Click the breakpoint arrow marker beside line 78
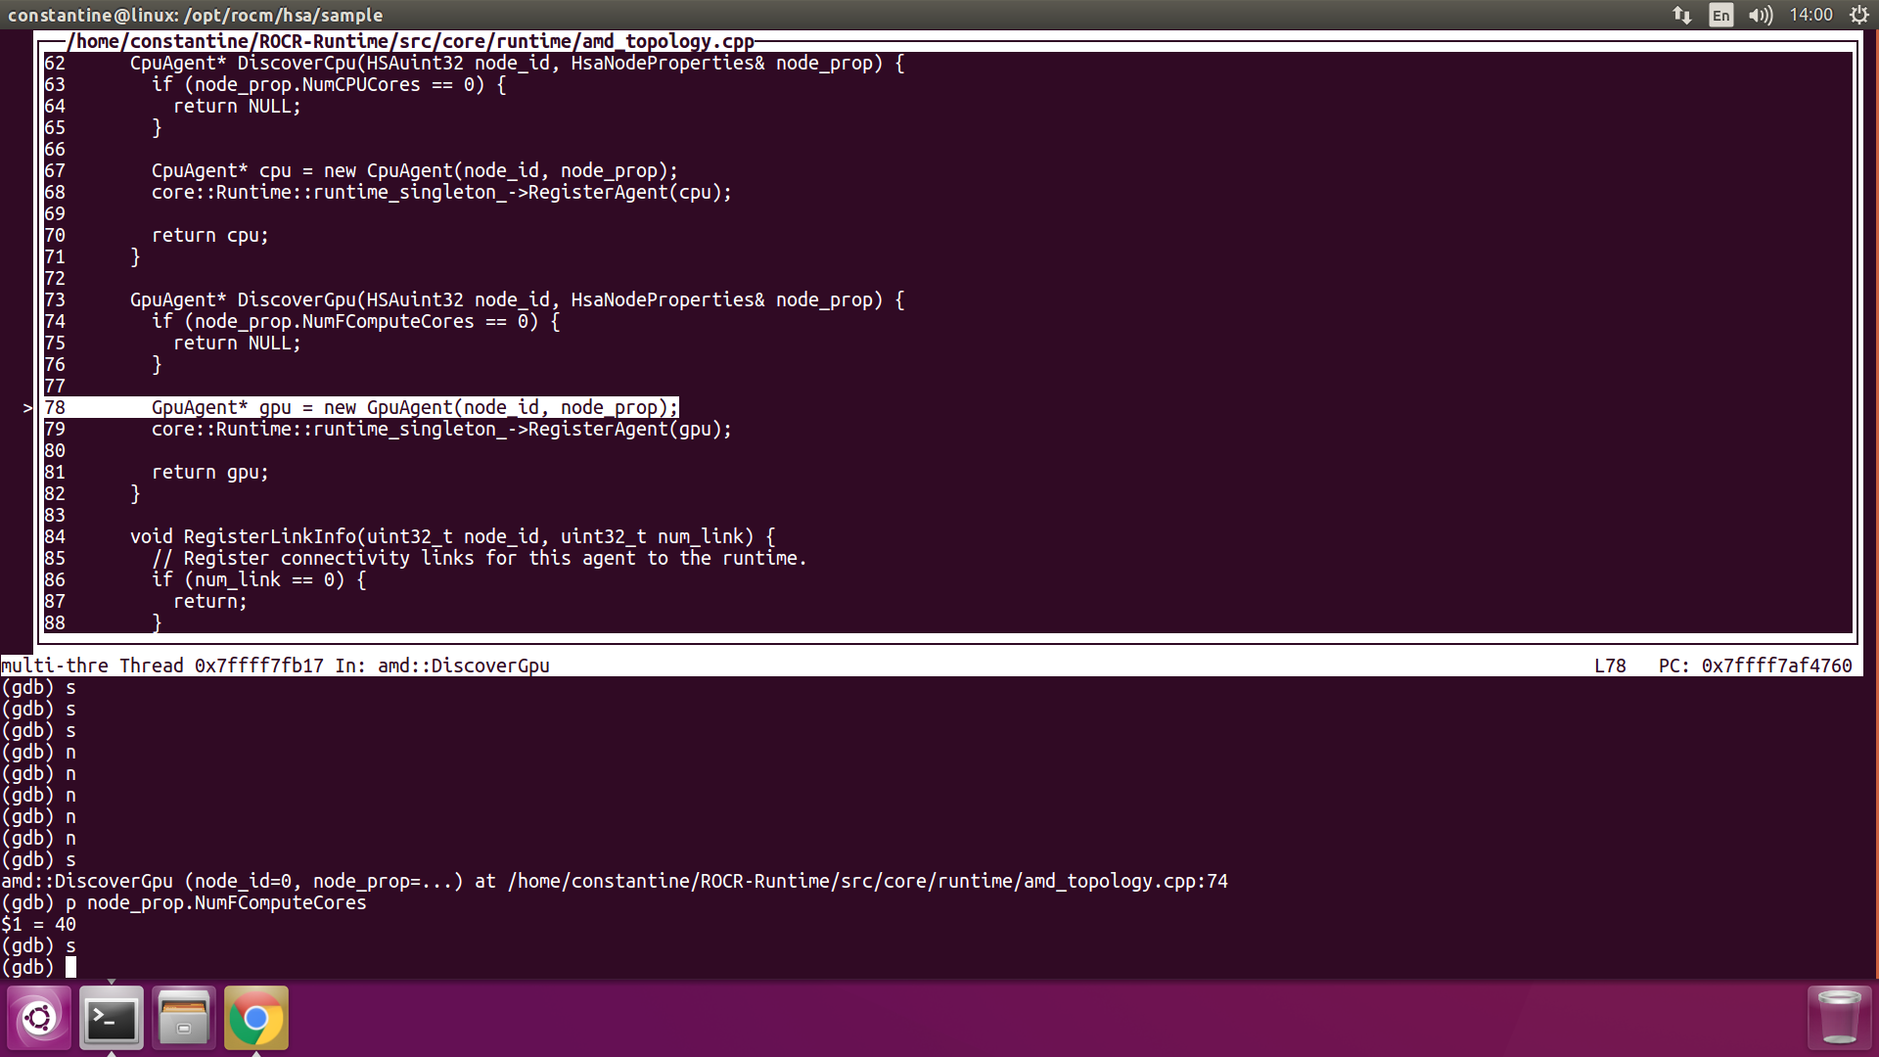Image resolution: width=1879 pixels, height=1057 pixels. point(27,408)
